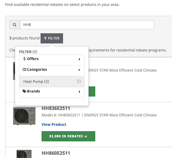Viewport: 172px width, 158px height.
Task: Click the list icon beside Categories
Action: click(25, 70)
